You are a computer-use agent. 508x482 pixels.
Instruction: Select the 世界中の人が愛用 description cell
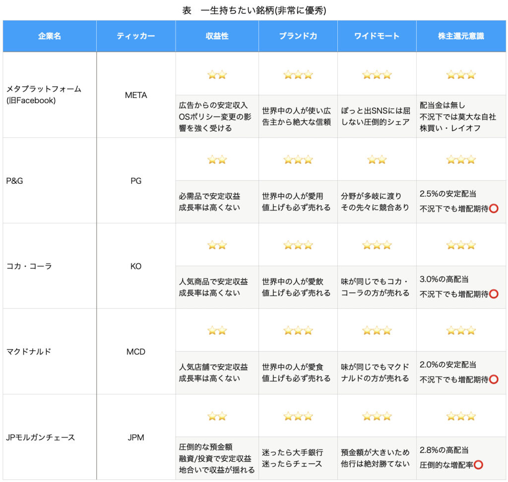tap(298, 202)
